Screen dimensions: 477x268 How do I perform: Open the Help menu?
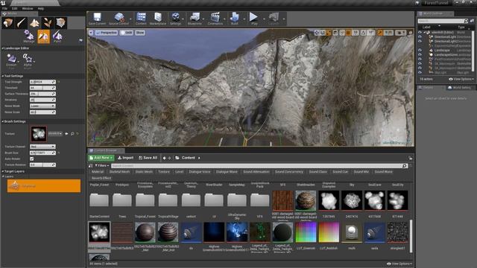[41, 8]
